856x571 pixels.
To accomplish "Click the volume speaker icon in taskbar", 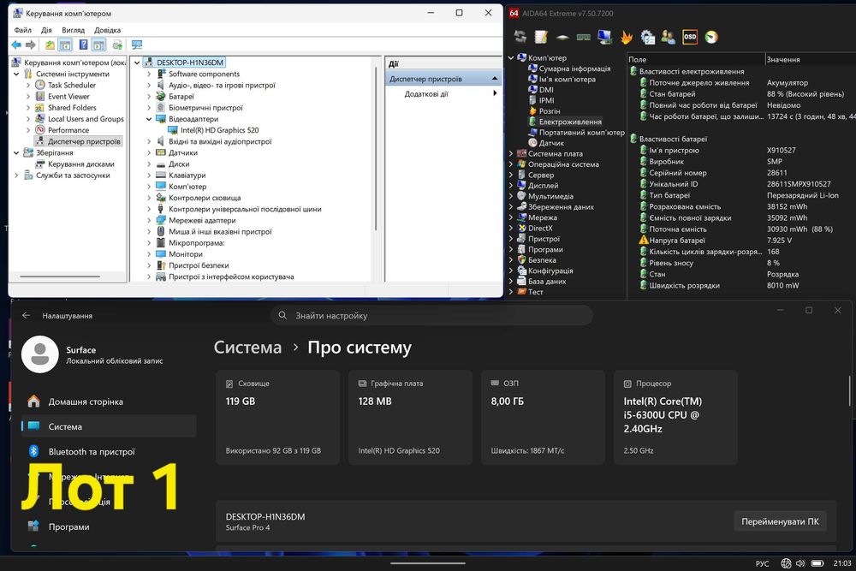I will (800, 563).
